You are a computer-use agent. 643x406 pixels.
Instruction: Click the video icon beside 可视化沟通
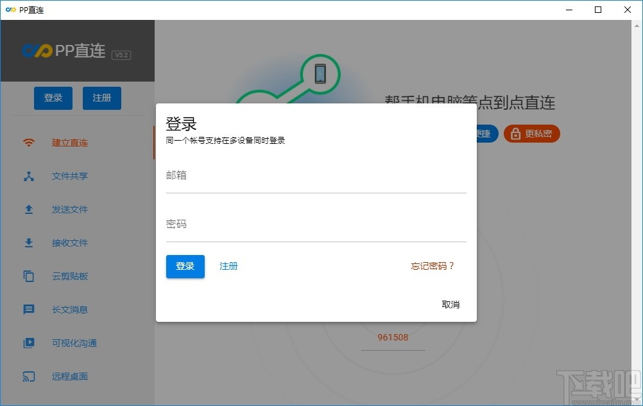pos(29,342)
